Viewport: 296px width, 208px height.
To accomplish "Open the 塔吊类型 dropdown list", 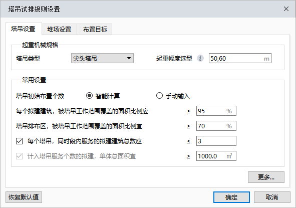I will click(x=102, y=58).
